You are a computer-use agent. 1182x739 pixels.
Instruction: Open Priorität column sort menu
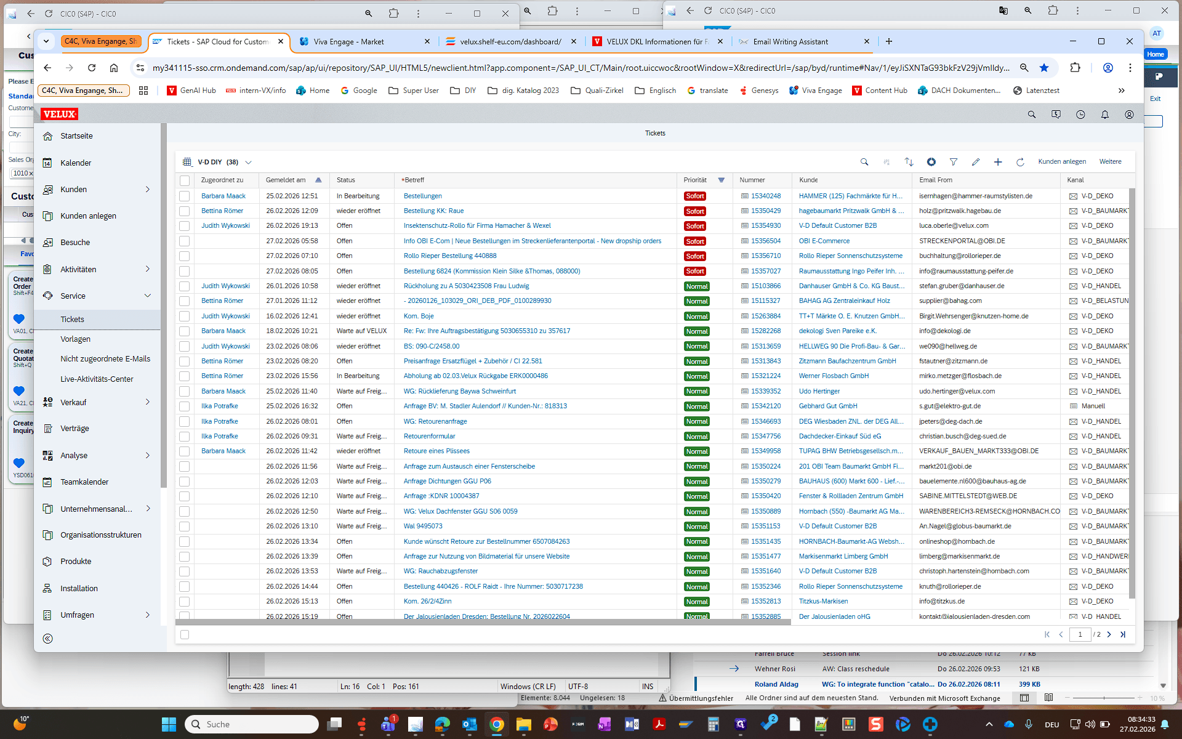pyautogui.click(x=722, y=180)
